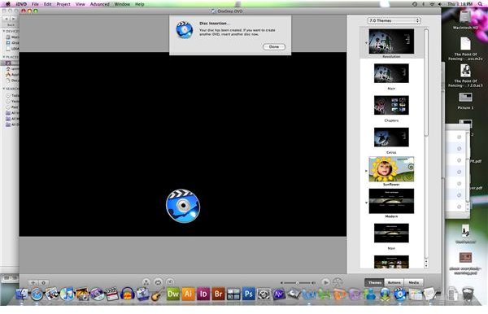Open the File menu
Viewport: 488px width, 314px height.
[x=35, y=4]
